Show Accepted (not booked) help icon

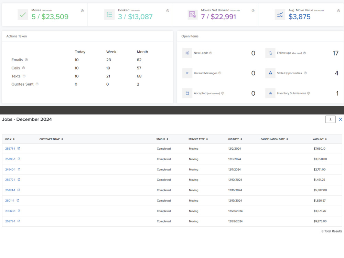pos(223,93)
